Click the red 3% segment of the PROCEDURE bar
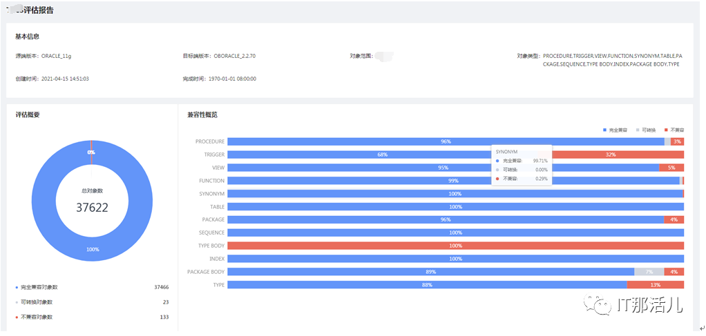The image size is (706, 336). pyautogui.click(x=677, y=141)
